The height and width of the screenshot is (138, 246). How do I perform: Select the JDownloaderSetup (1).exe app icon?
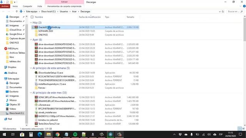[x=36, y=72]
